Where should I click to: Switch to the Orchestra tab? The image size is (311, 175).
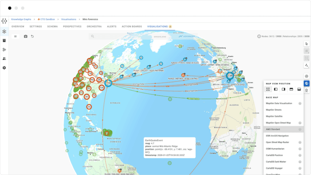(x=94, y=26)
